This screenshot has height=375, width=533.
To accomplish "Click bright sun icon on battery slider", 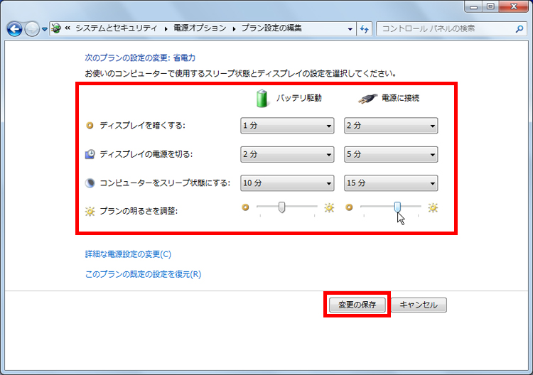I will click(329, 207).
